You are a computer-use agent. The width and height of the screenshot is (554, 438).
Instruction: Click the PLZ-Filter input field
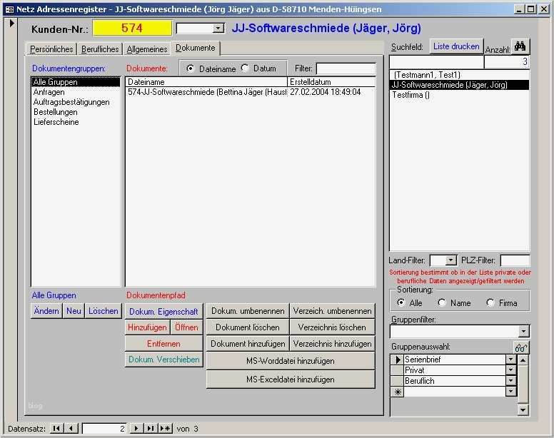pyautogui.click(x=515, y=260)
